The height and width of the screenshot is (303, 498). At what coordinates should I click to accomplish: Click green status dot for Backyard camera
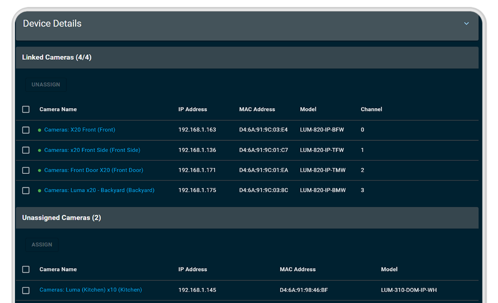(39, 190)
